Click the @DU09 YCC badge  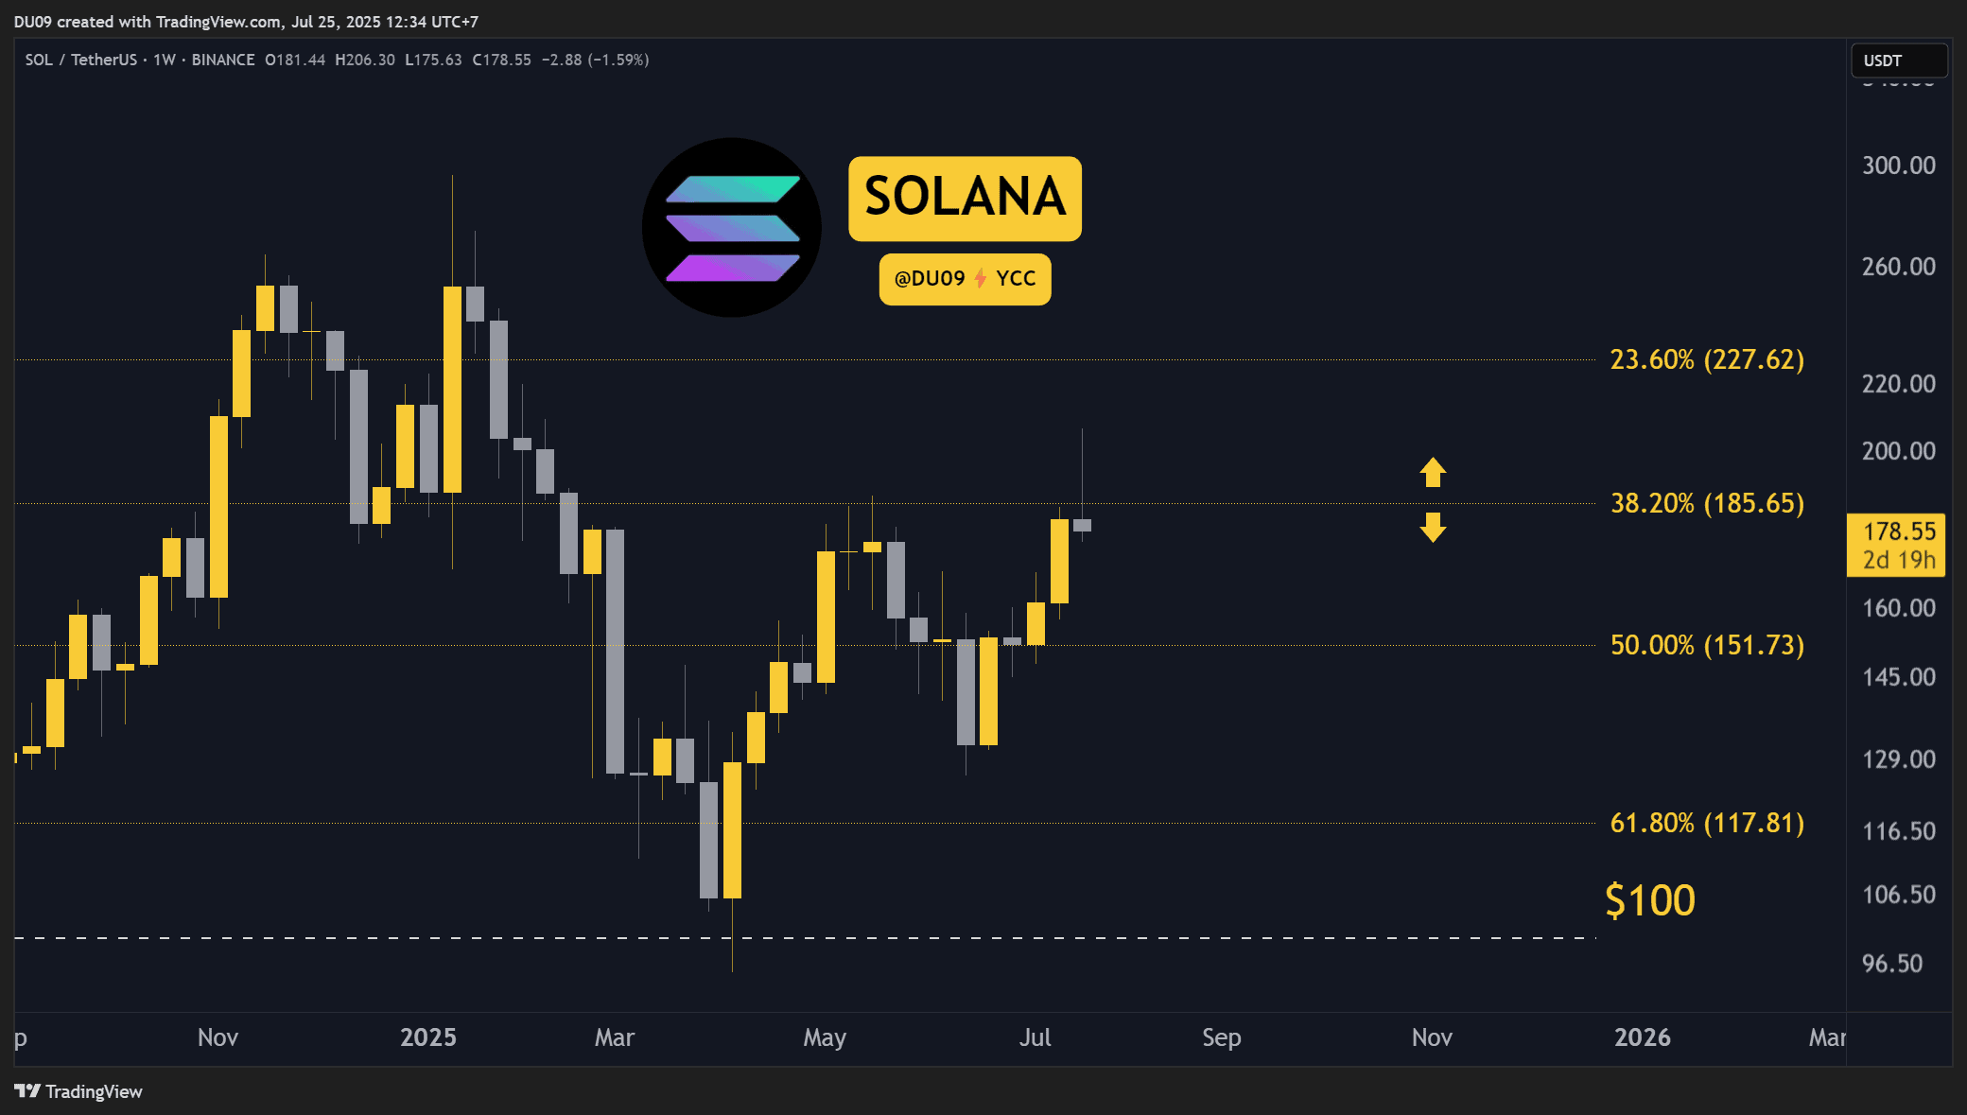point(965,279)
